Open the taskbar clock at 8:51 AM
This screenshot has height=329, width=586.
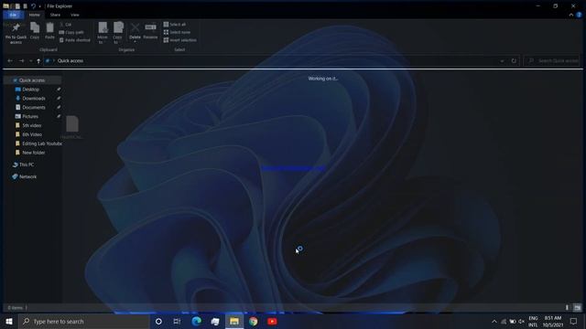[553, 321]
